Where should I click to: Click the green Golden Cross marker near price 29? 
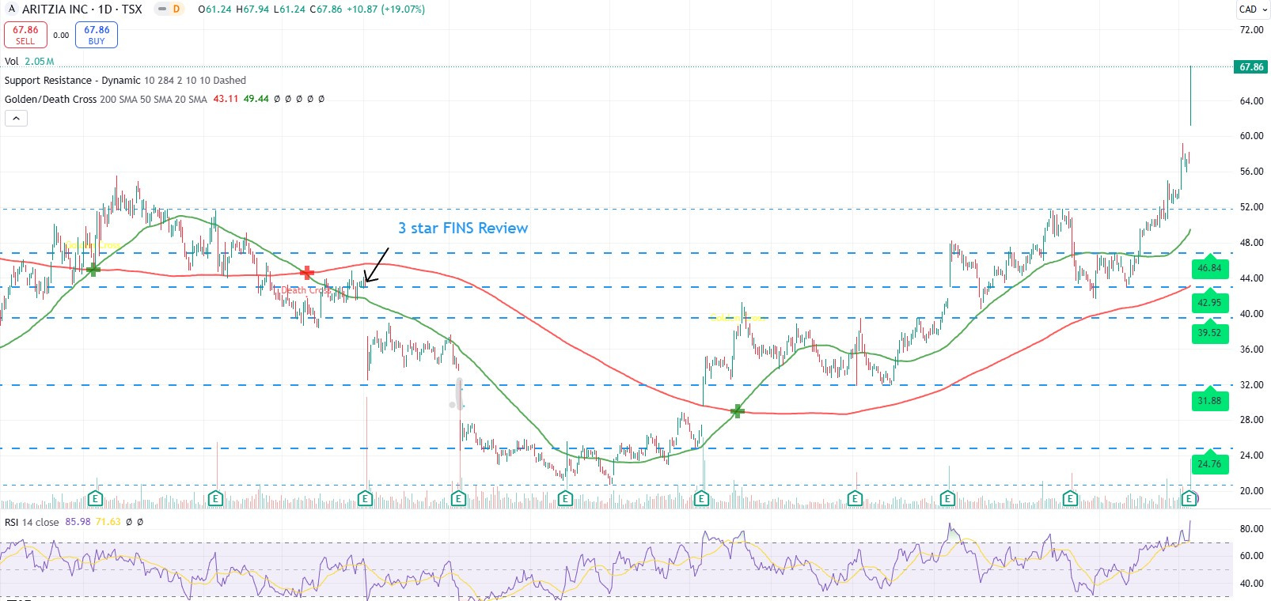pyautogui.click(x=737, y=411)
